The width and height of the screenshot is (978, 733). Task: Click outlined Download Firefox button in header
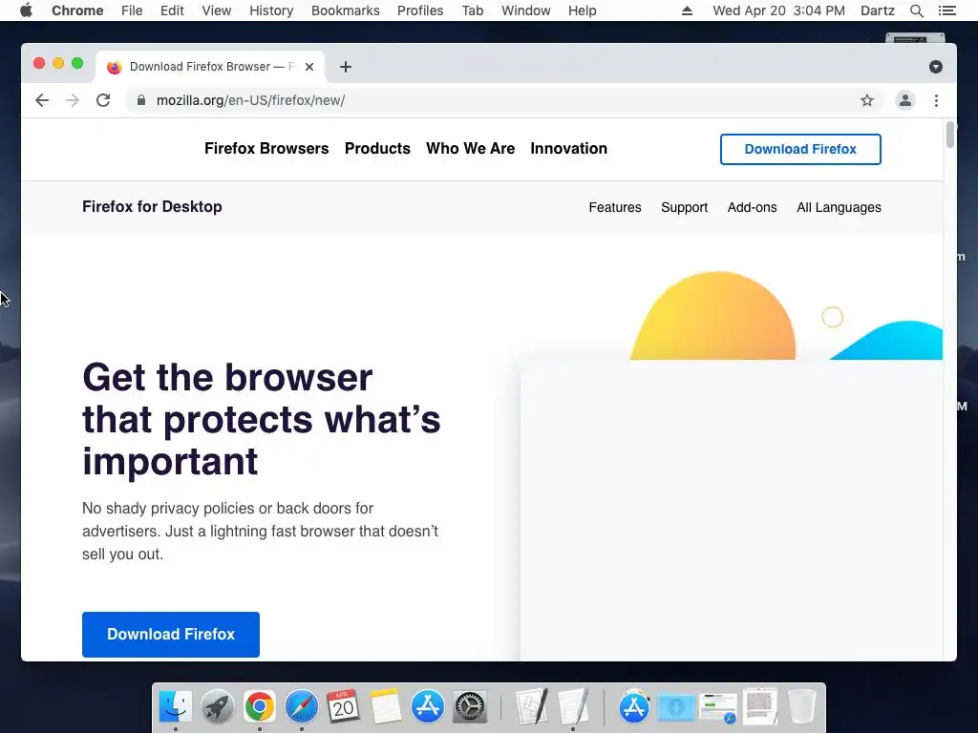click(x=800, y=149)
